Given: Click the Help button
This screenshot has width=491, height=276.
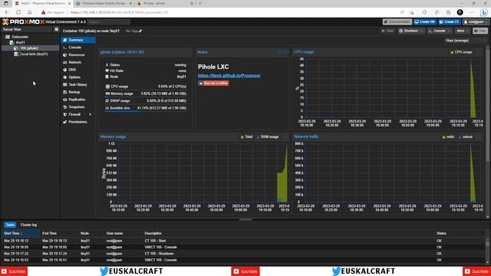Looking at the screenshot, I should coord(480,31).
